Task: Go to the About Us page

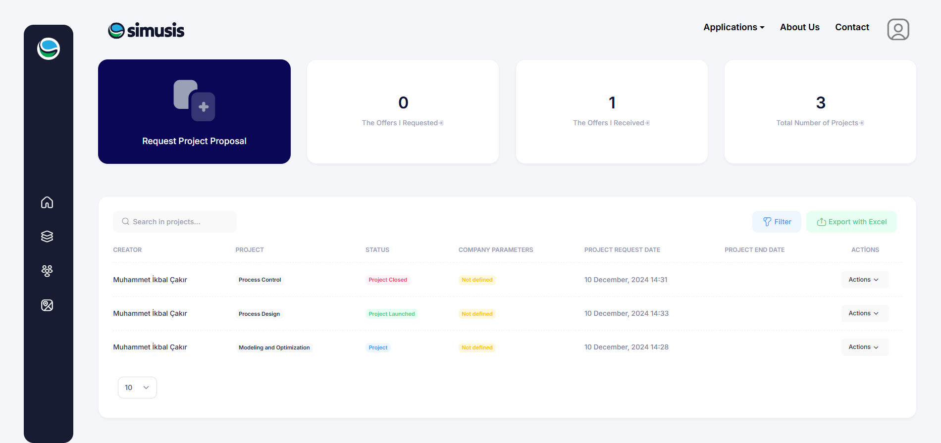Action: point(799,27)
